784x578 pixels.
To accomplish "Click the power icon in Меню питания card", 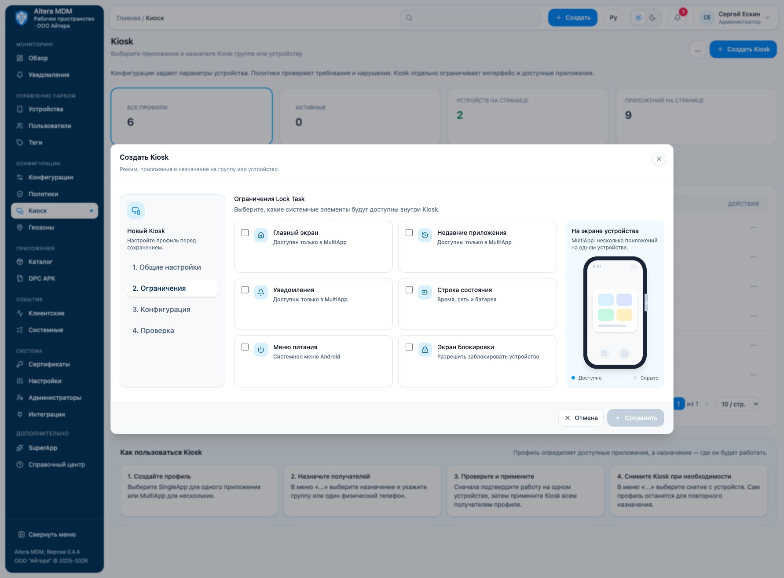I will [x=261, y=350].
